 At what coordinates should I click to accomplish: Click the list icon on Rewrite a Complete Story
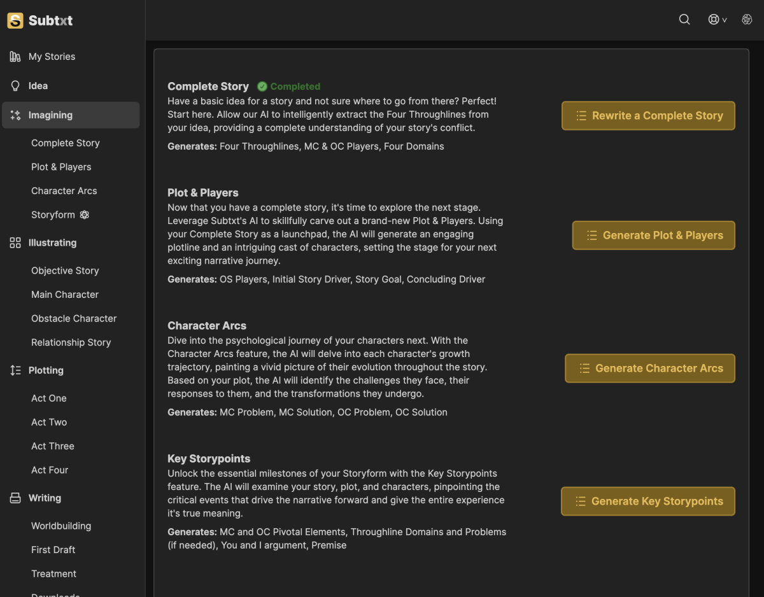581,116
